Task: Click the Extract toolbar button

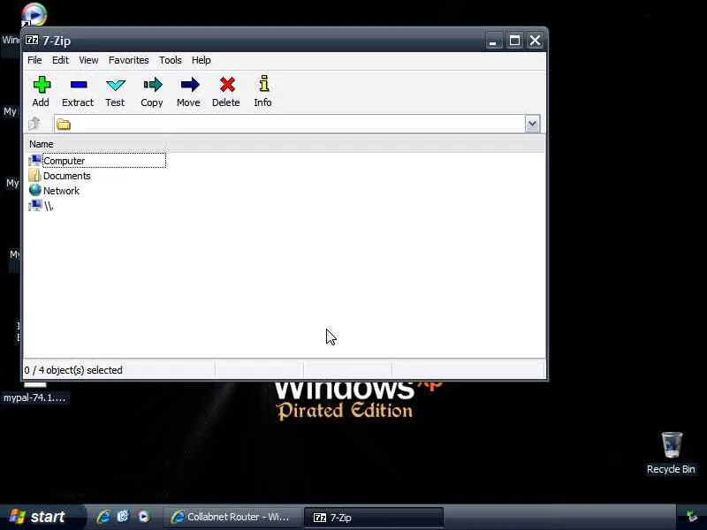Action: pyautogui.click(x=78, y=92)
